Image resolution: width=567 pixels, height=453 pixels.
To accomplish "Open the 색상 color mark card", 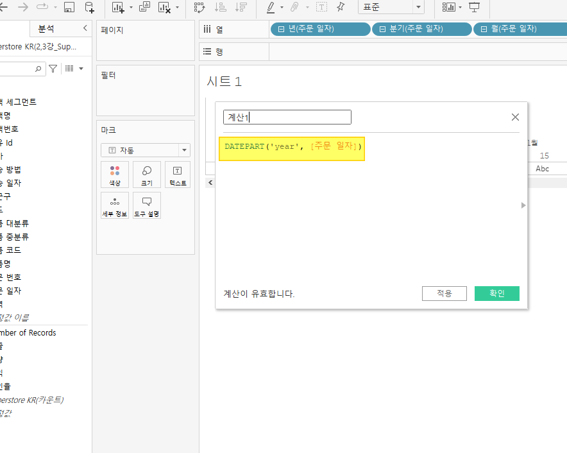I will 115,175.
